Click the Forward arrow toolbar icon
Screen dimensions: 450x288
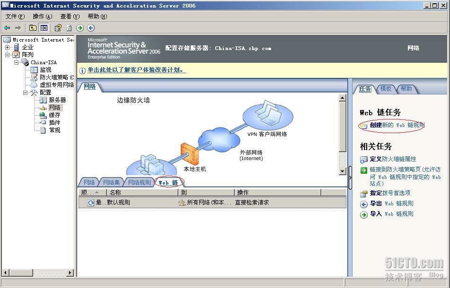coord(18,28)
